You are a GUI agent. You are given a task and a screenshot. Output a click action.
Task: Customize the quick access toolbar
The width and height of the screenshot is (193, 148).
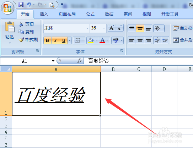coord(62,5)
